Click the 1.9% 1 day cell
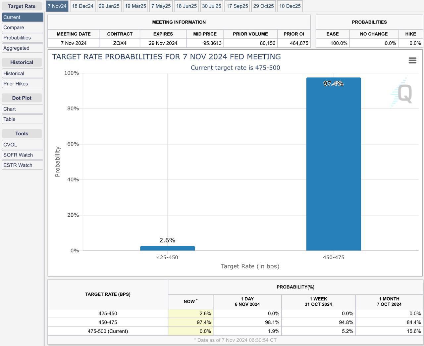The width and height of the screenshot is (424, 346). pos(247,331)
